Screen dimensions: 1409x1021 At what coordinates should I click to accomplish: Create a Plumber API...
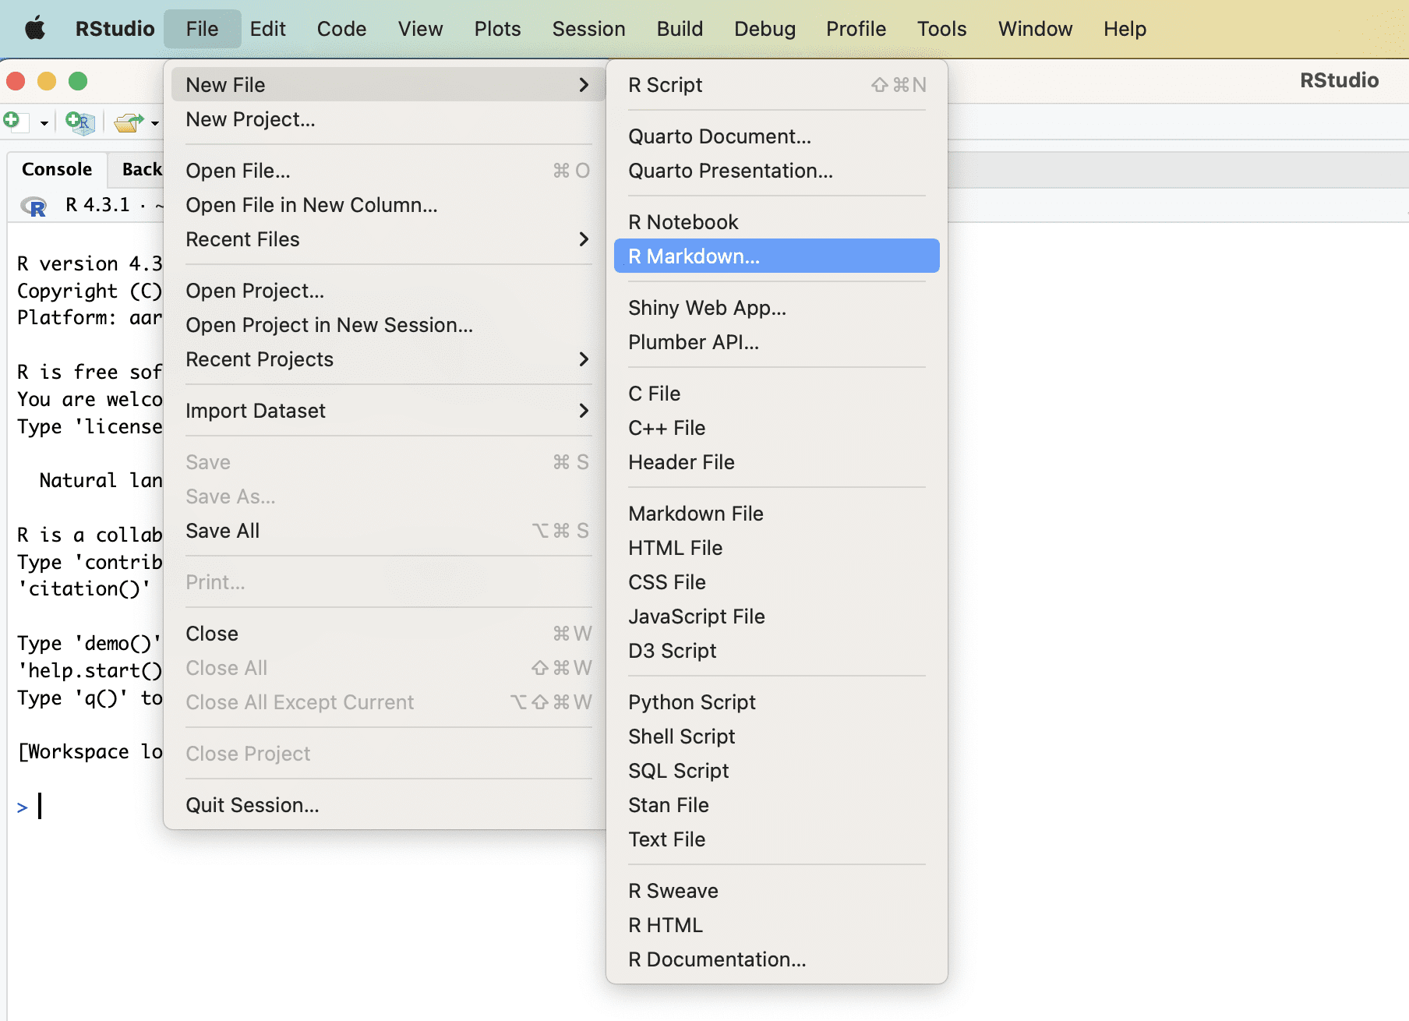point(777,342)
